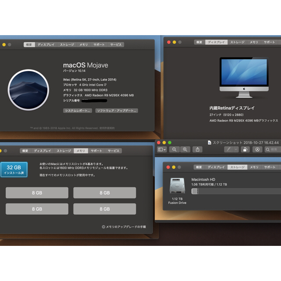Select ディスプレイ tab in the 32 GB memory window

pos(43,151)
